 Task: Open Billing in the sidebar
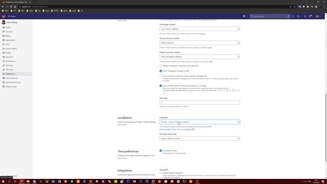pyautogui.click(x=8, y=36)
